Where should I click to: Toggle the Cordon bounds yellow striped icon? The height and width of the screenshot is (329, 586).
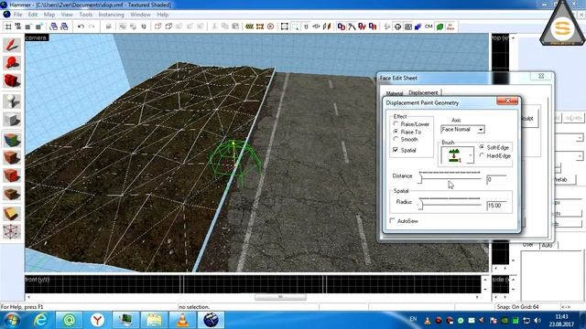pyautogui.click(x=249, y=27)
